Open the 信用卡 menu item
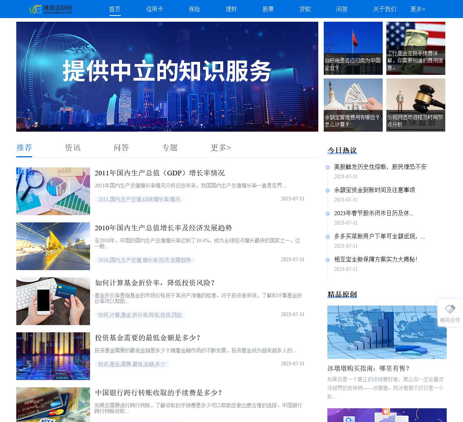Screen dimensions: 463x422 point(154,10)
